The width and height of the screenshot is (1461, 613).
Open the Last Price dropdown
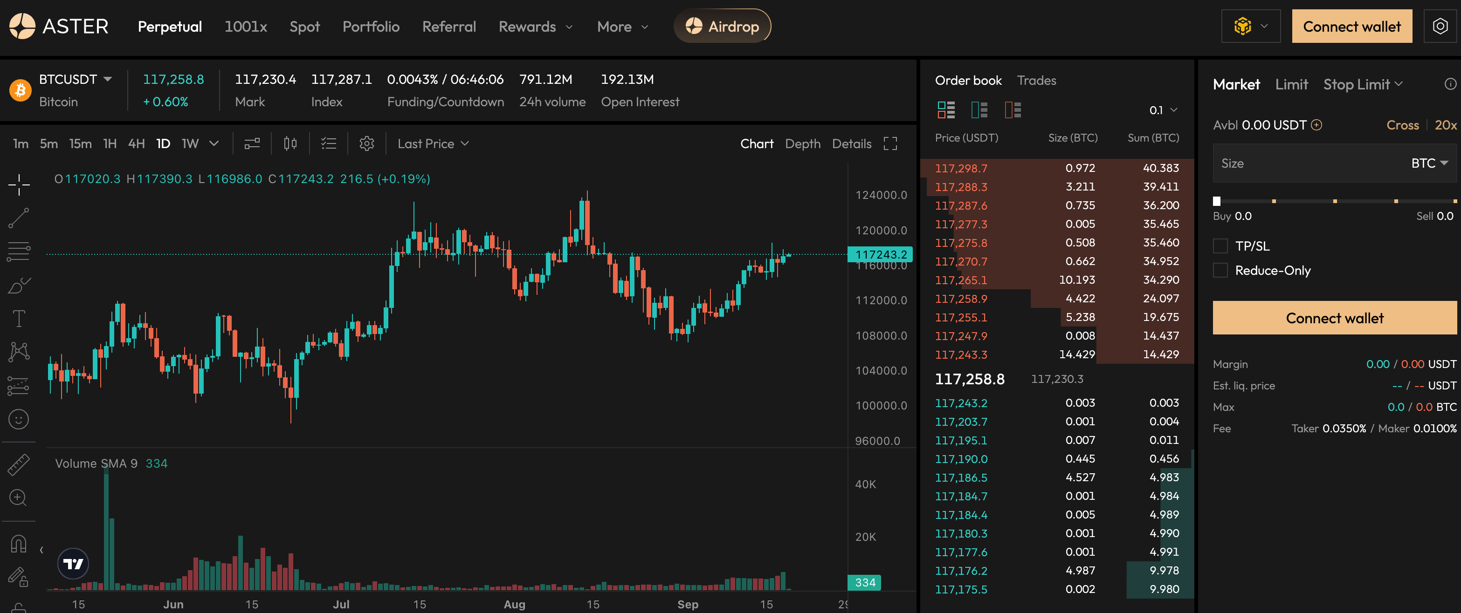[433, 144]
